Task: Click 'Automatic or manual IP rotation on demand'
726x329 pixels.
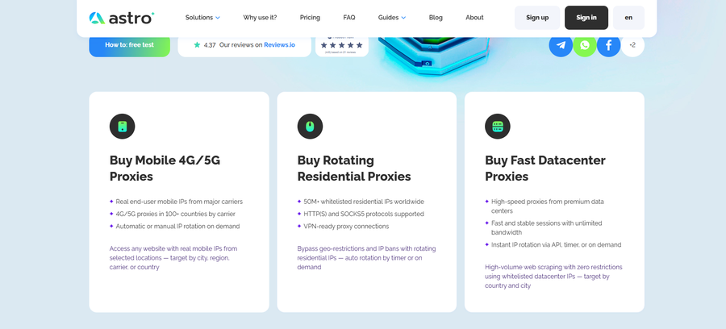Action: [177, 227]
